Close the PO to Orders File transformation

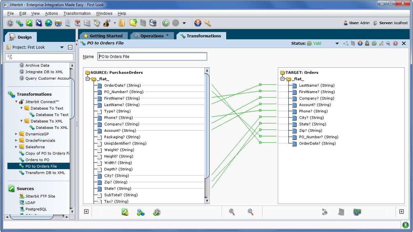point(404,43)
